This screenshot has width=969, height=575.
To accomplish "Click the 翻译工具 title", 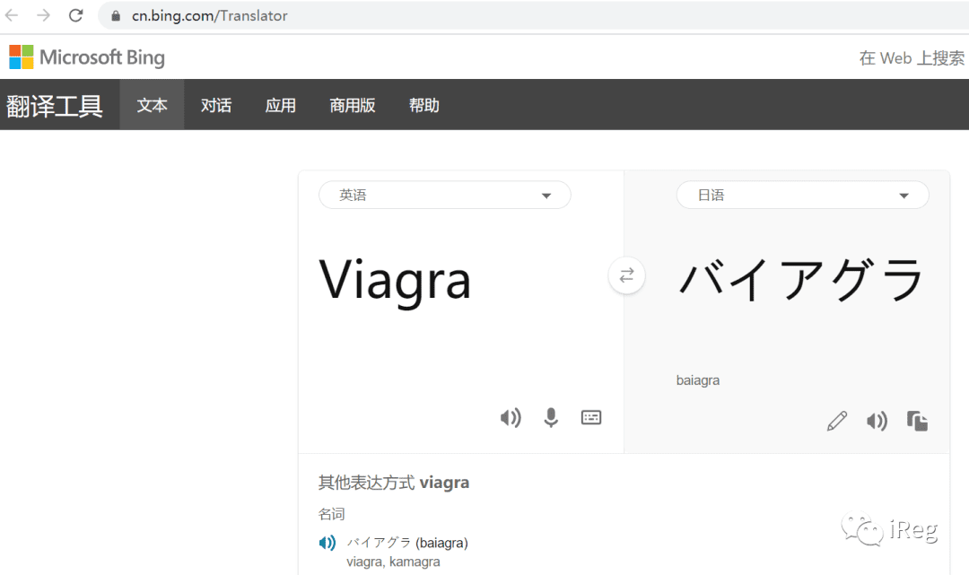I will (55, 106).
